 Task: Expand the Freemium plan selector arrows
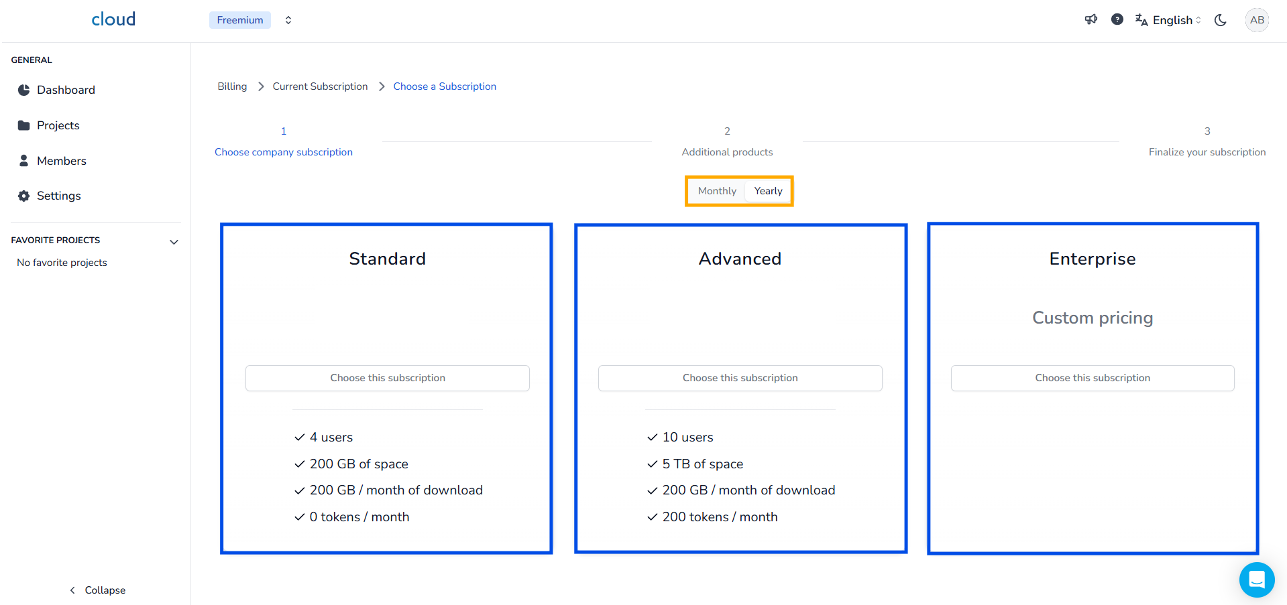pos(288,20)
